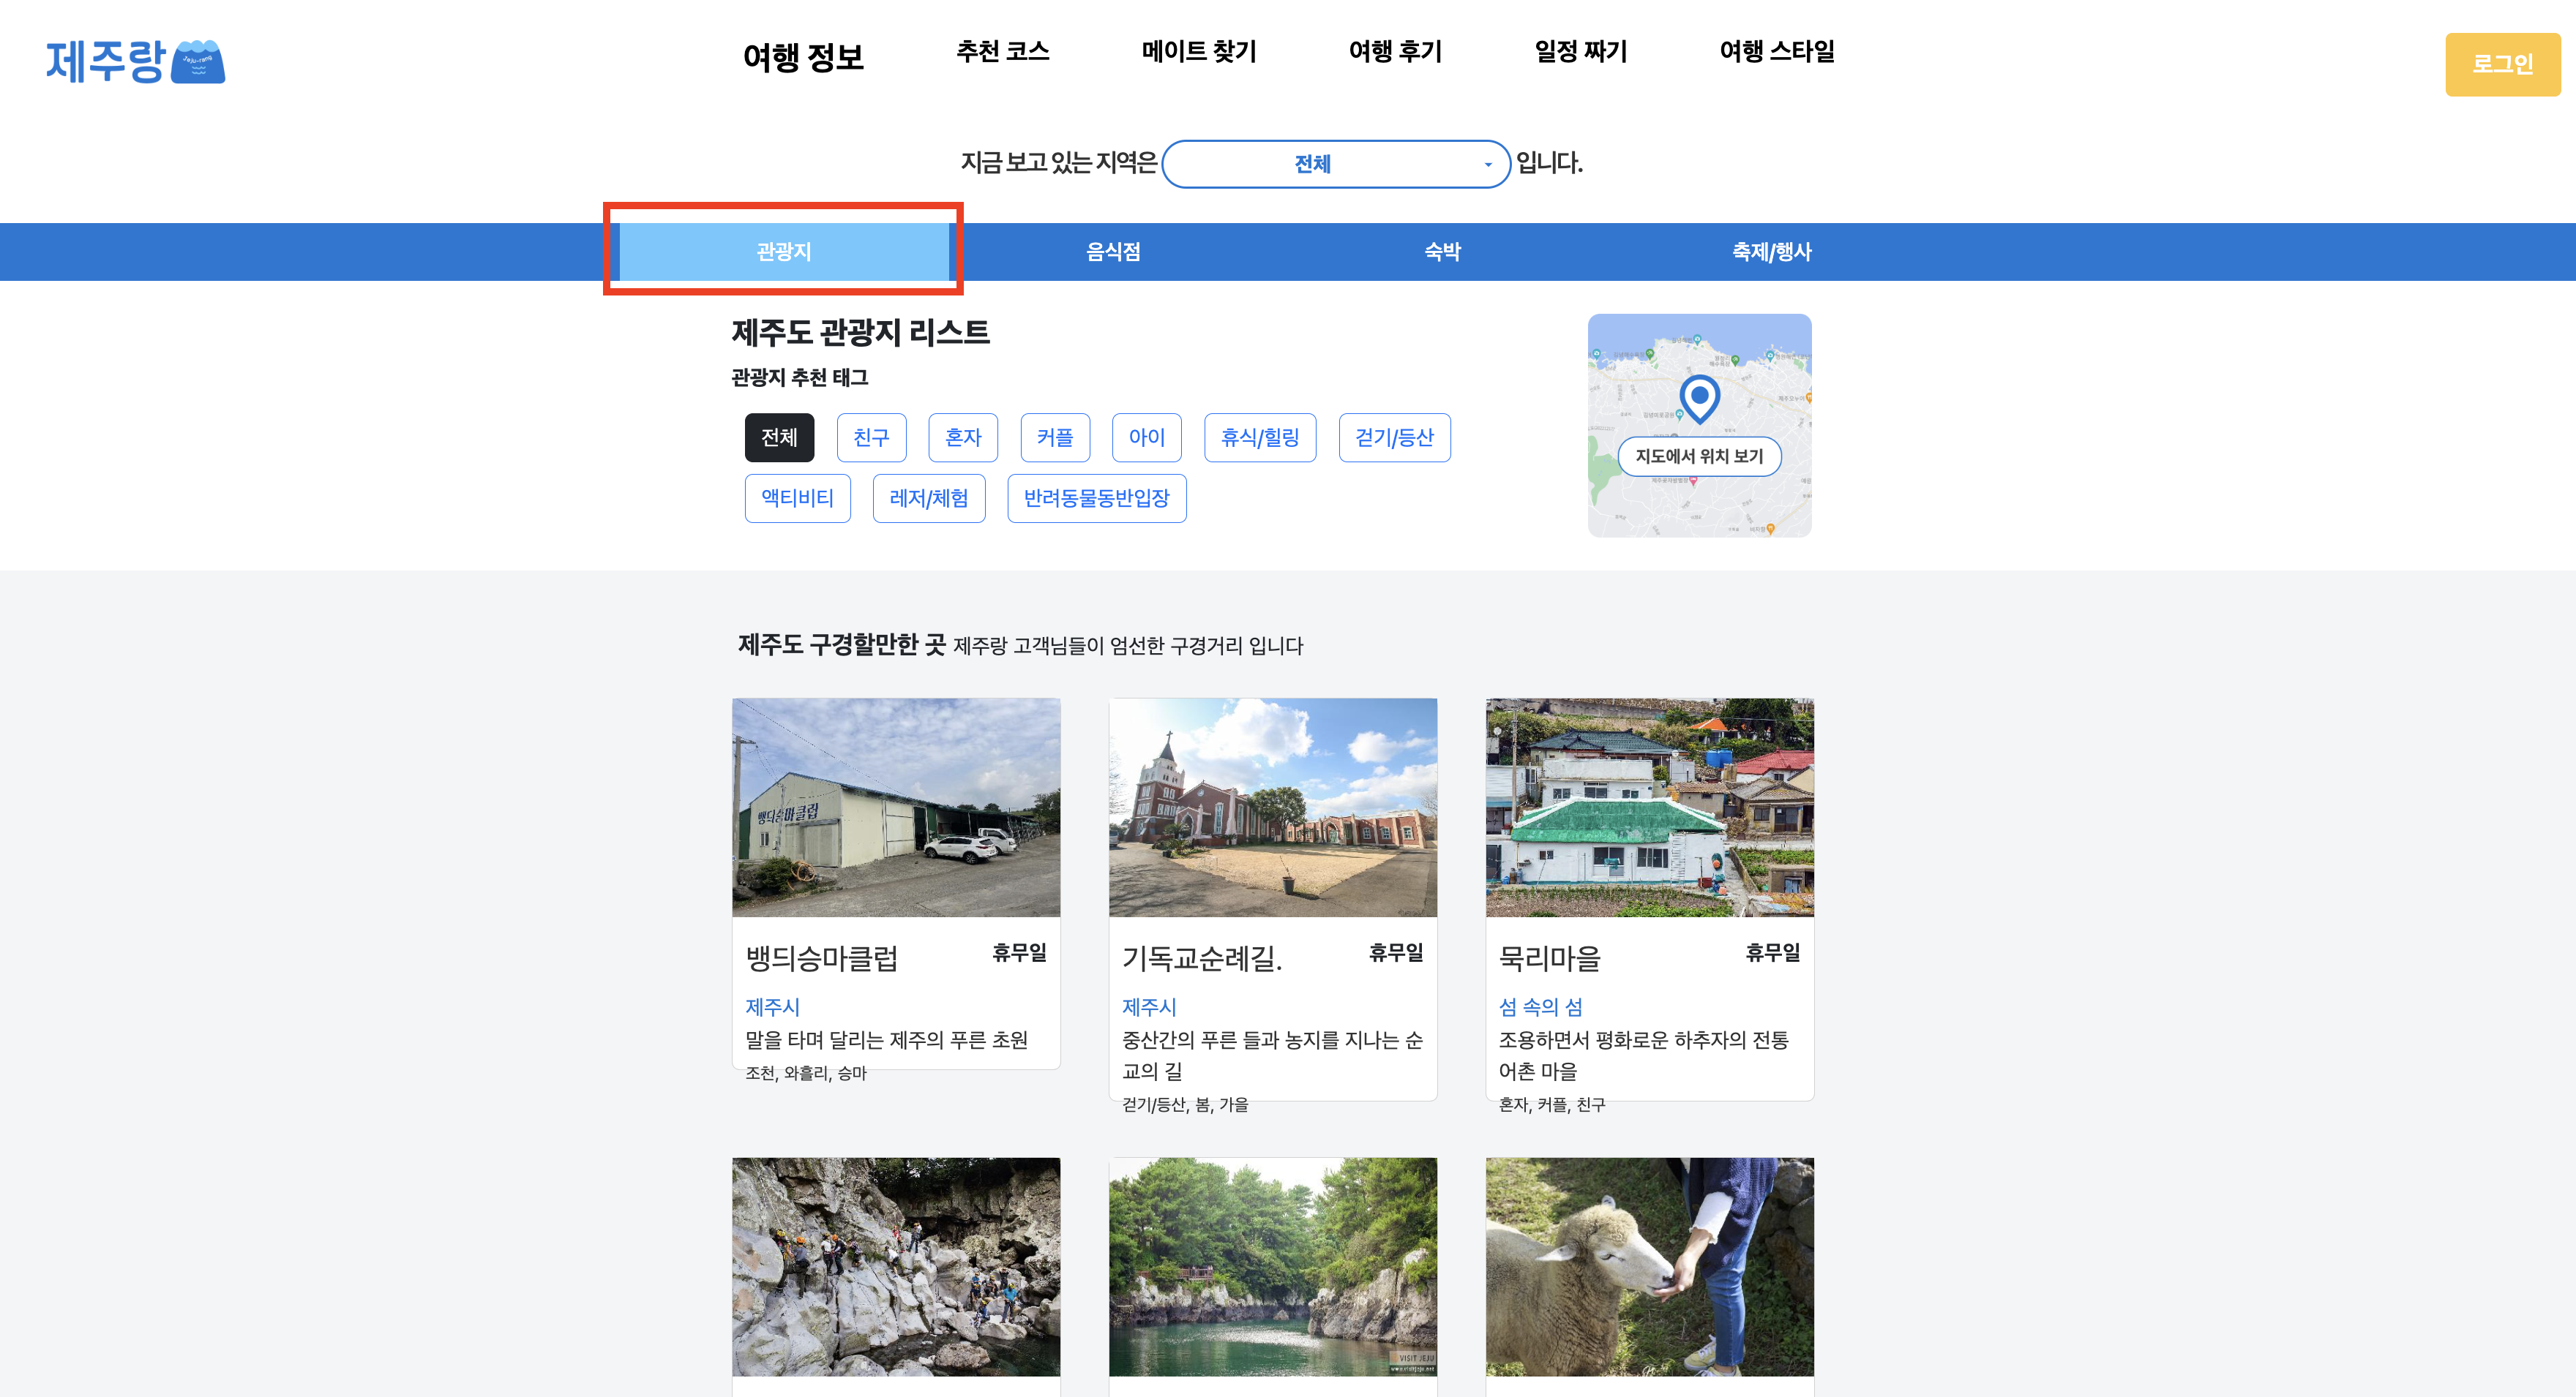Click the map location pin icon
Image resolution: width=2576 pixels, height=1397 pixels.
click(x=1699, y=396)
